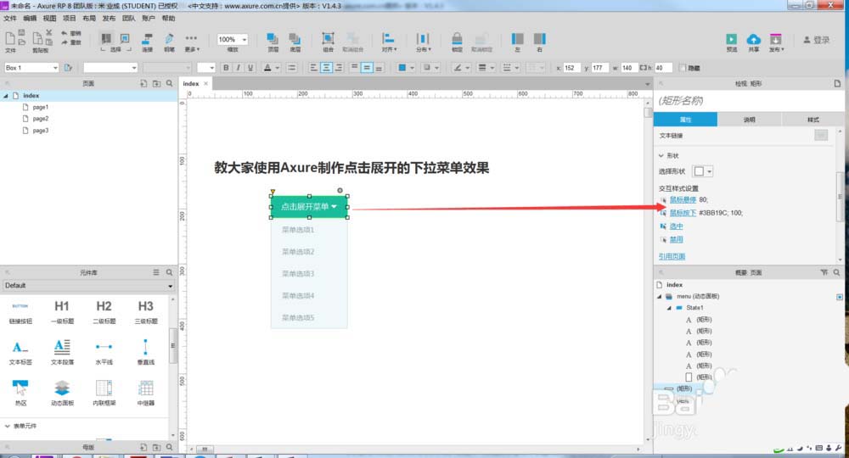Switch to the Style (样式) tab
Image resolution: width=849 pixels, height=458 pixels.
812,120
